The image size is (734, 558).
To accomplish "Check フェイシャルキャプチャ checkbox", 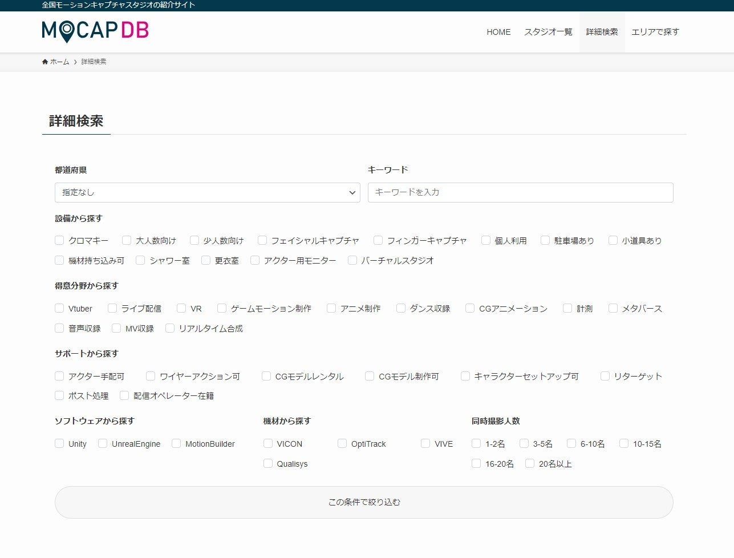I will 262,240.
